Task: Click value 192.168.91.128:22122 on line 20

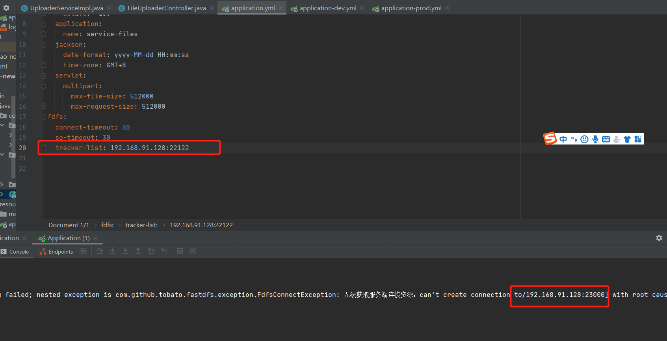Action: [x=150, y=148]
